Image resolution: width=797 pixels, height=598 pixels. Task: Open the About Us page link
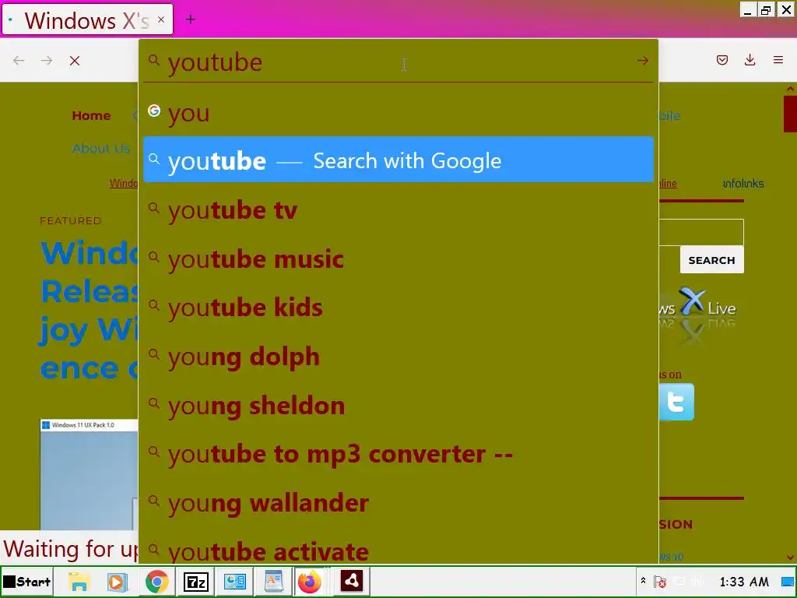(x=101, y=149)
